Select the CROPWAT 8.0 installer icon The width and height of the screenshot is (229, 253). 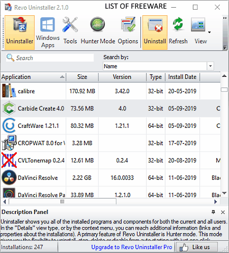coord(9,143)
